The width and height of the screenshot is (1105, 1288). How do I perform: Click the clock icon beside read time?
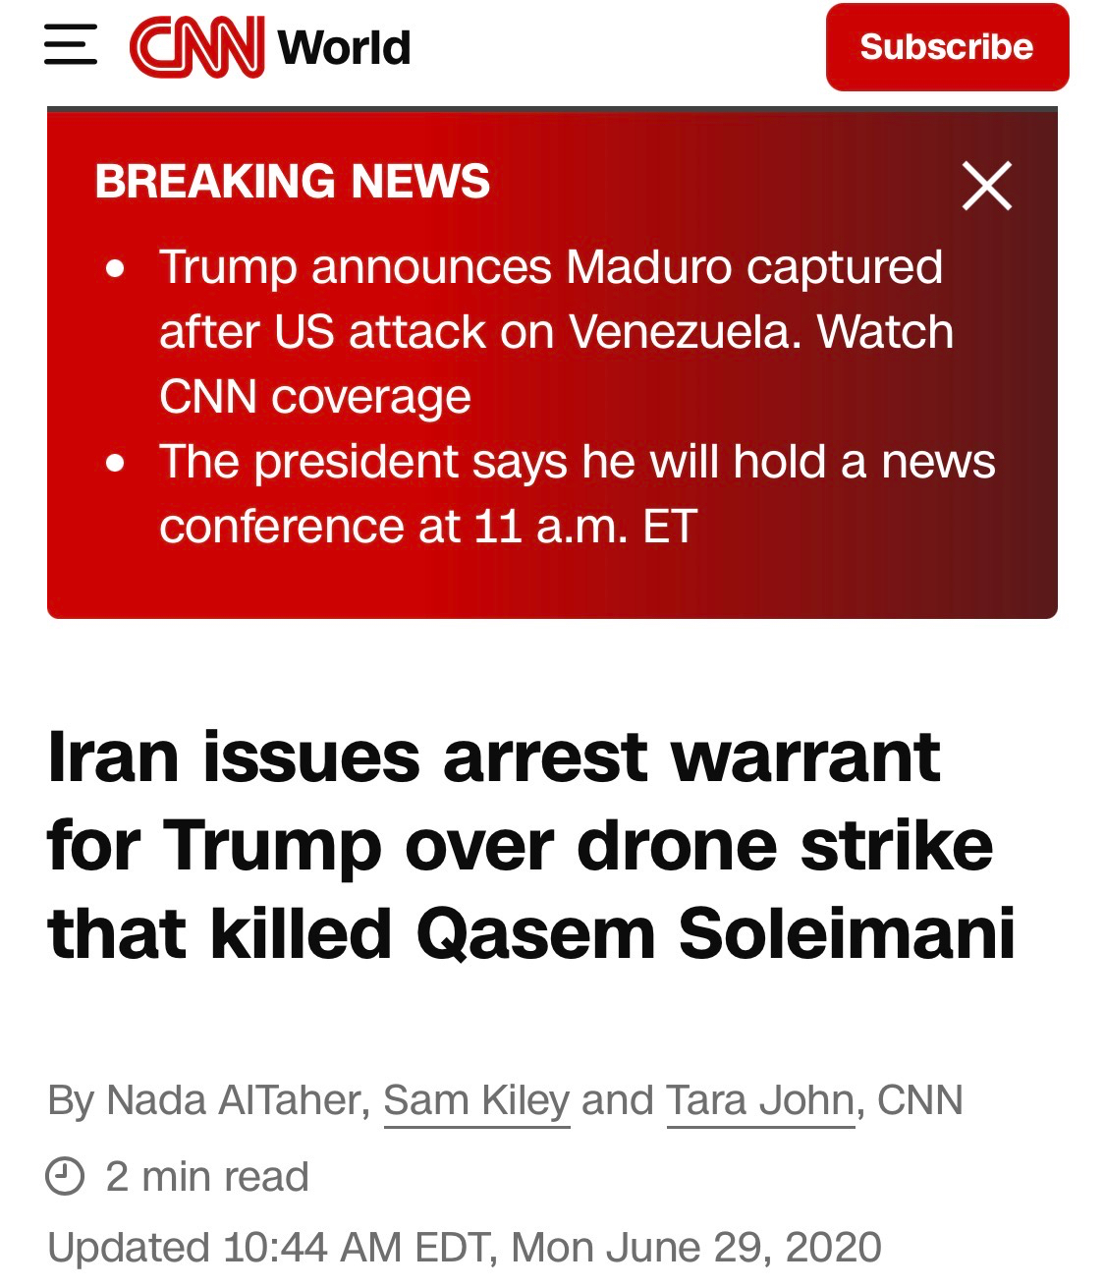click(x=65, y=1176)
